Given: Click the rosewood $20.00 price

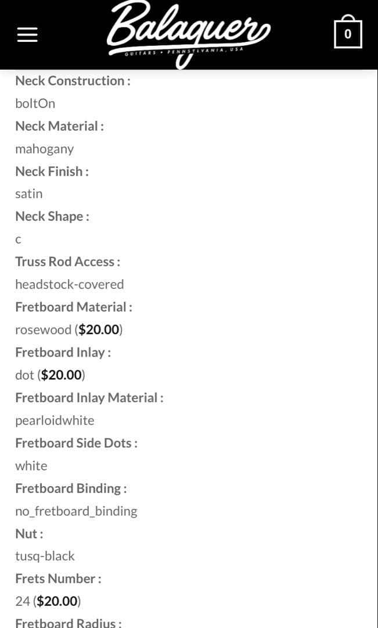Looking at the screenshot, I should (99, 330).
